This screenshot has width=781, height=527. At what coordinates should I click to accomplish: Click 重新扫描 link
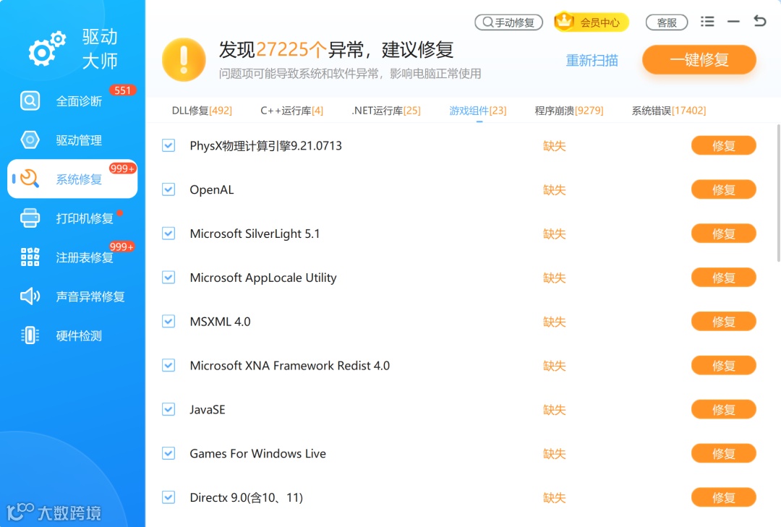pos(592,60)
